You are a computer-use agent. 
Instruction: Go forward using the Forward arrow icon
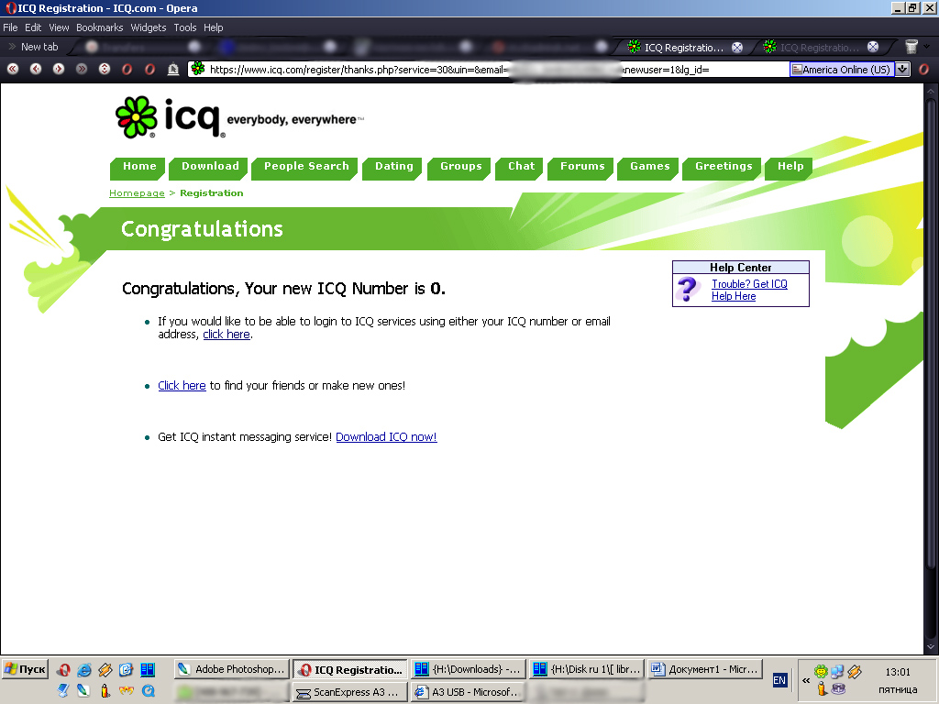tap(58, 69)
